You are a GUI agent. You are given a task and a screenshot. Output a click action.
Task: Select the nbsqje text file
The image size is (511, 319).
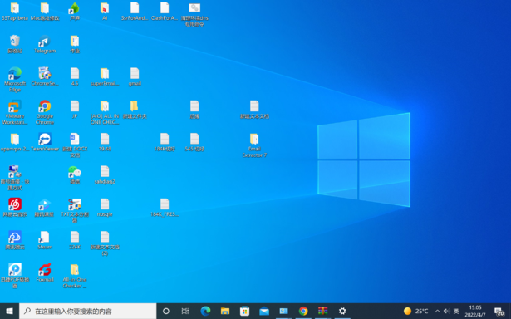(105, 208)
